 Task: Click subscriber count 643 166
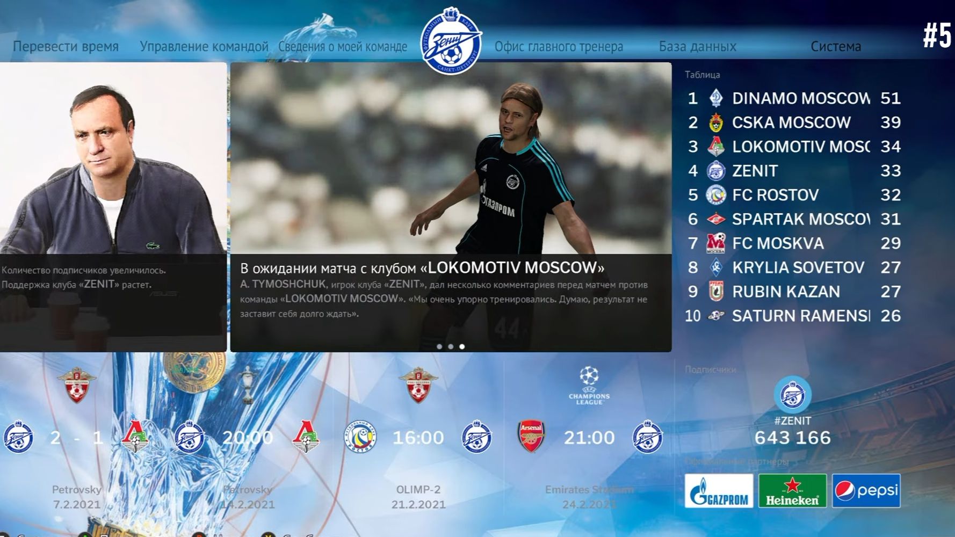(792, 438)
